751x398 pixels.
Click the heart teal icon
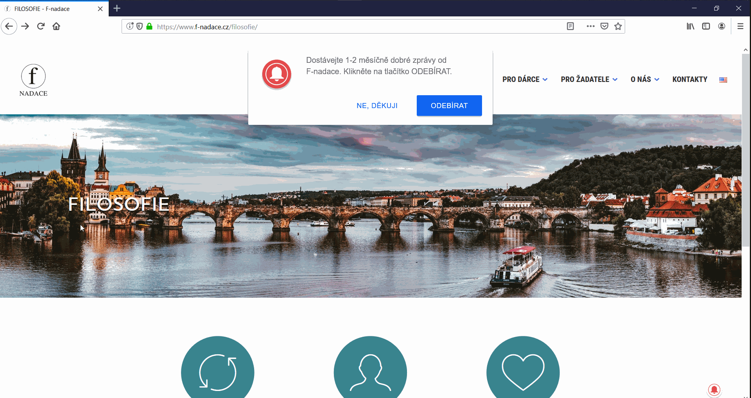(x=523, y=367)
